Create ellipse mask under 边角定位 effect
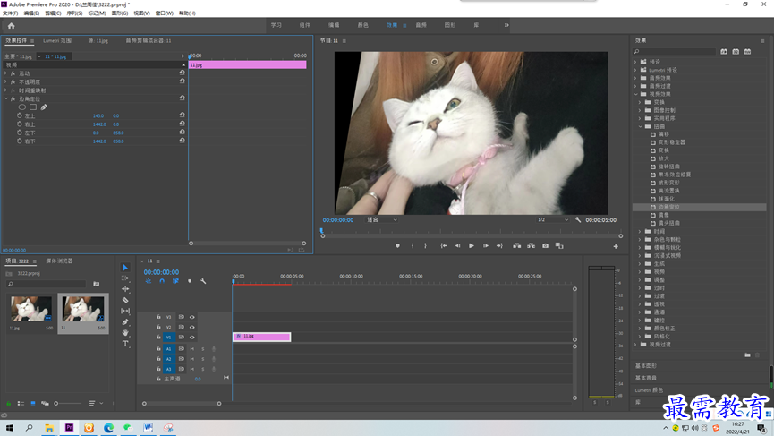The width and height of the screenshot is (774, 436). [x=22, y=107]
